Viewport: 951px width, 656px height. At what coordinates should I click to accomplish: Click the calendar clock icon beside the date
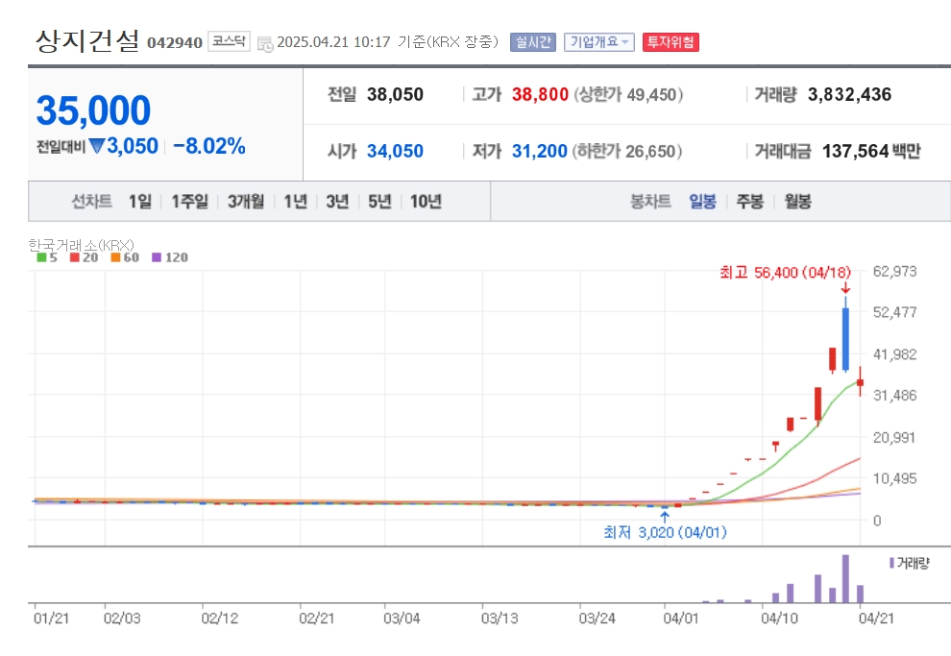pos(265,43)
